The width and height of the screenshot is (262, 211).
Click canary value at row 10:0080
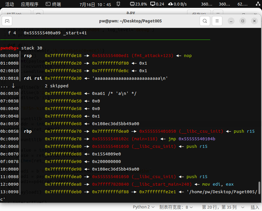click(116, 169)
